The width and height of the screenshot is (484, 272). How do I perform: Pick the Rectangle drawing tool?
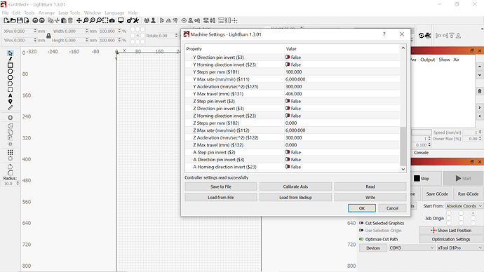(11, 65)
